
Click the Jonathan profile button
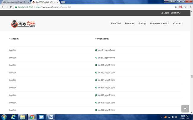[170, 1]
